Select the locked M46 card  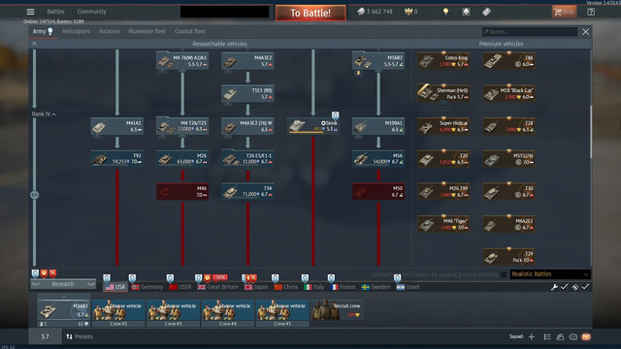(182, 192)
